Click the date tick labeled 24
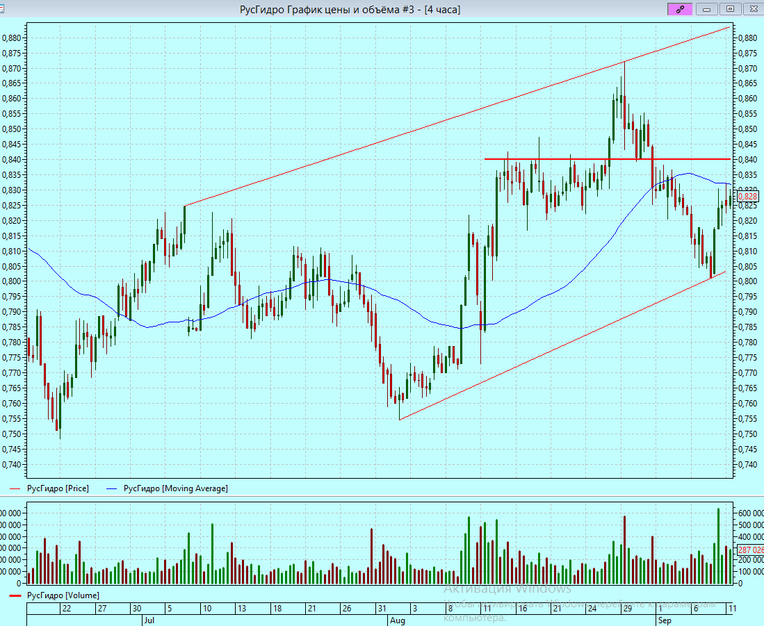The image size is (764, 626). (592, 609)
